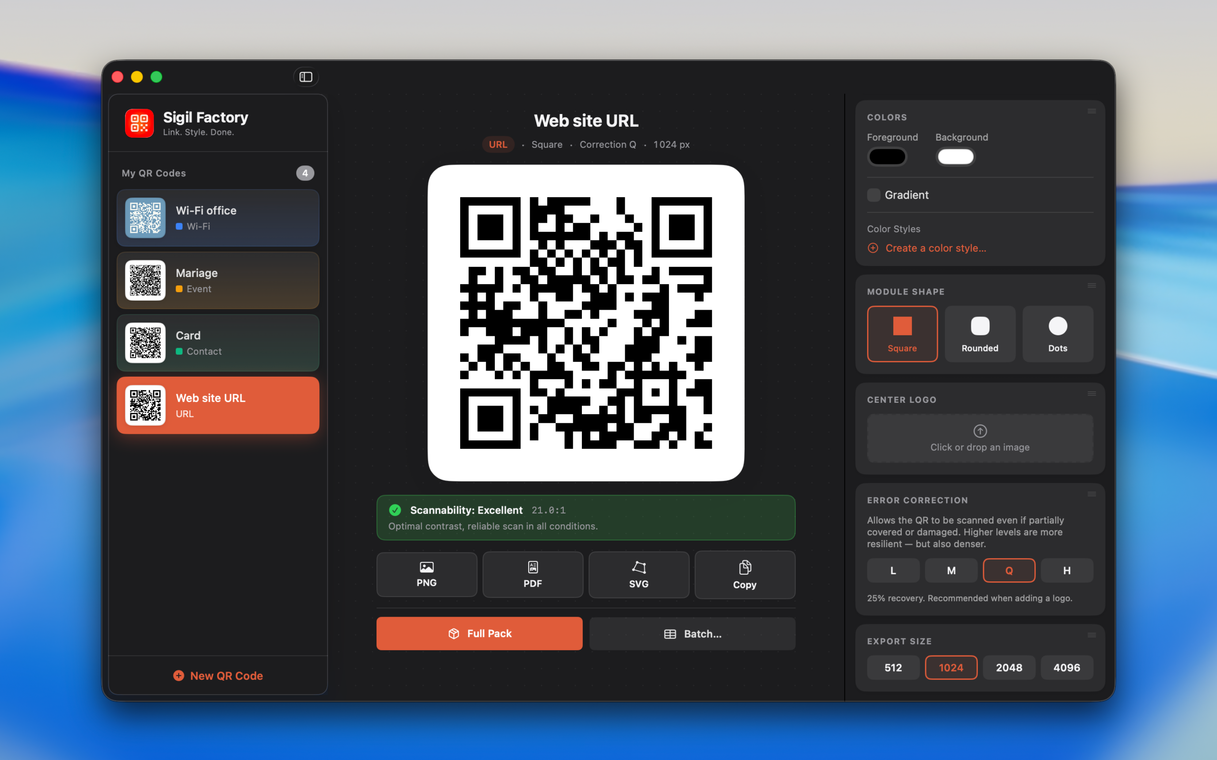Click the center logo image drop zone

point(980,438)
